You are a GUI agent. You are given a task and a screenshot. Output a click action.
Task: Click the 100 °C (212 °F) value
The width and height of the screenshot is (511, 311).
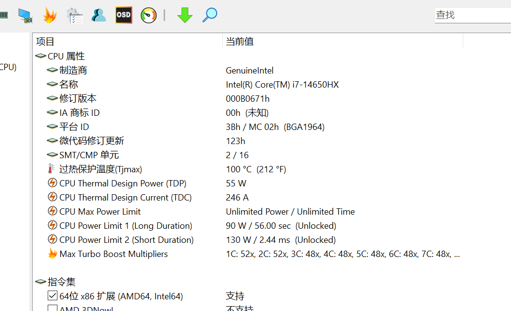coord(256,169)
